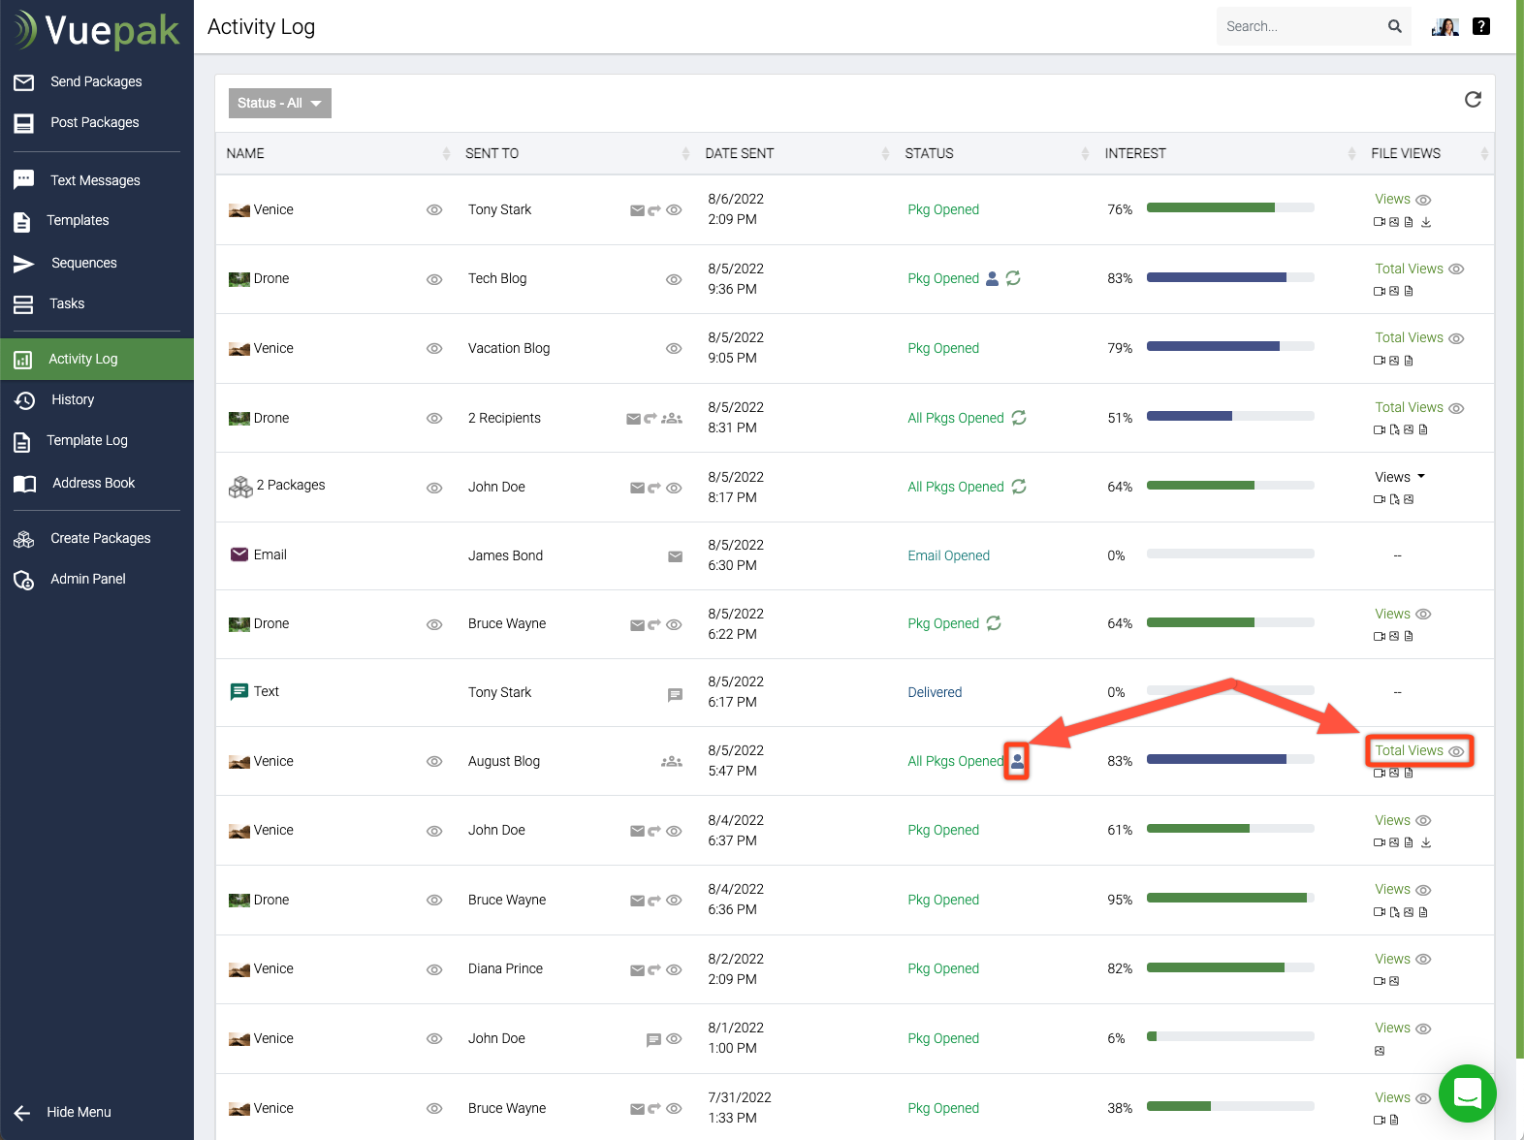Viewport: 1524px width, 1140px height.
Task: Open History in the sidebar
Action: point(73,399)
